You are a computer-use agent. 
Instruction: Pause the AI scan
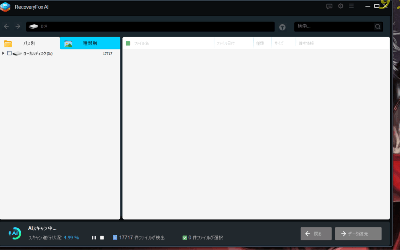tap(94, 238)
